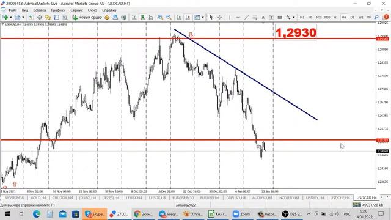
Task: Zoom out of the chart
Action: click(169, 17)
